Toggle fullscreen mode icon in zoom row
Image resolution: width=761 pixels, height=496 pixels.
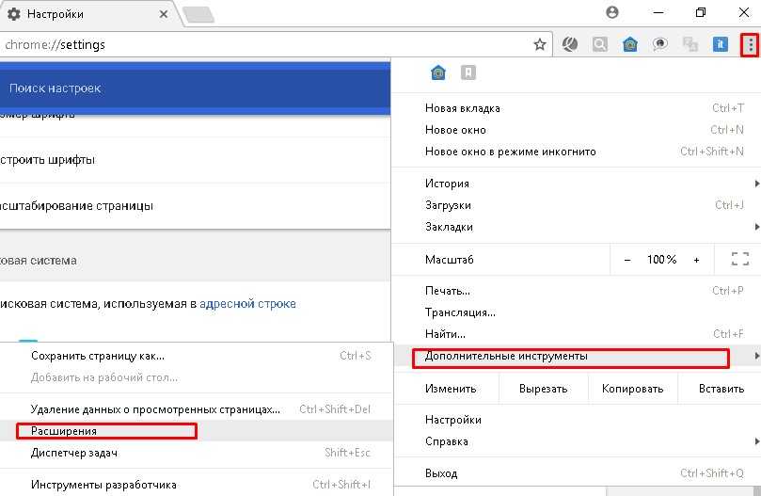point(739,259)
